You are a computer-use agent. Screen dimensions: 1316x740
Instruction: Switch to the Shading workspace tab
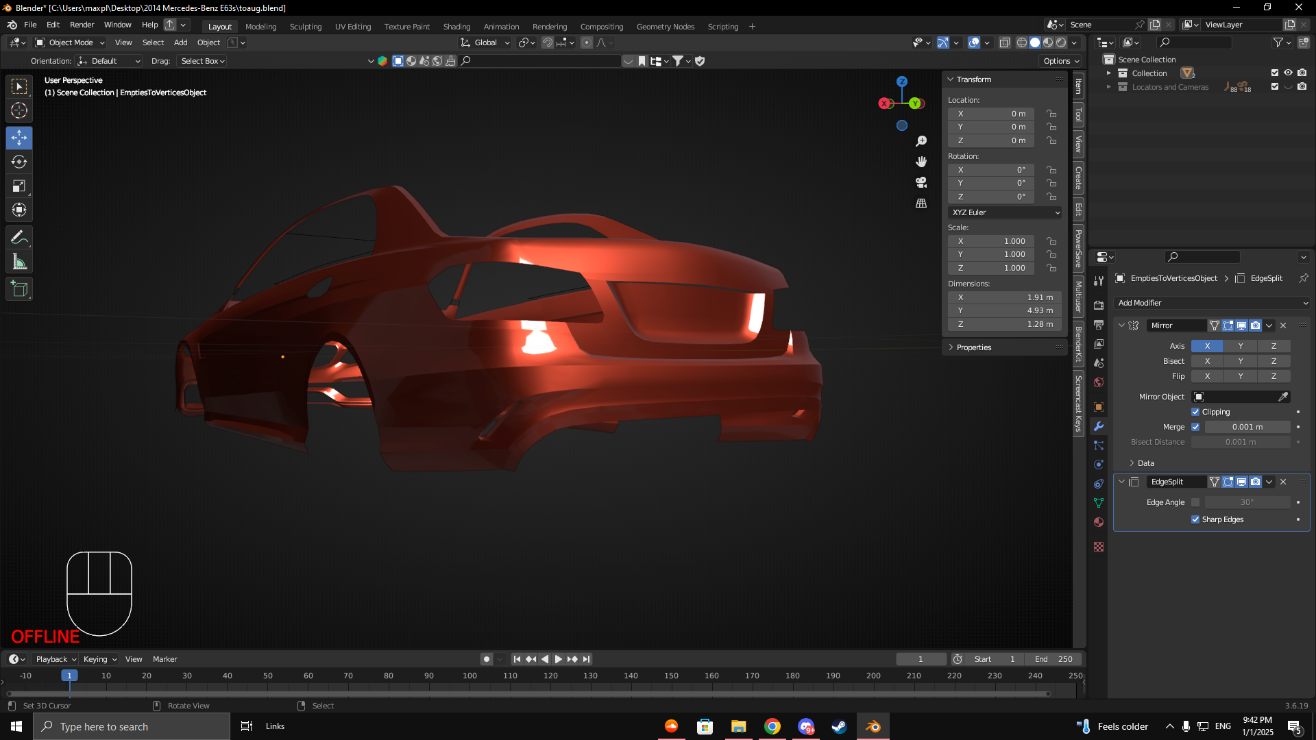(456, 27)
